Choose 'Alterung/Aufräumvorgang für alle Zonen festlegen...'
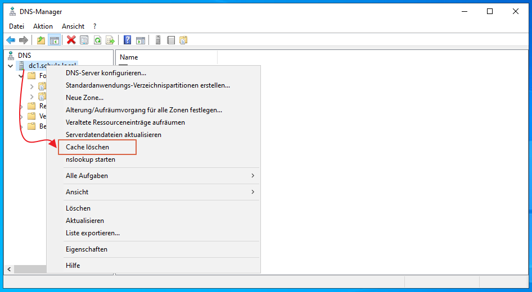The height and width of the screenshot is (292, 532). coord(154,110)
